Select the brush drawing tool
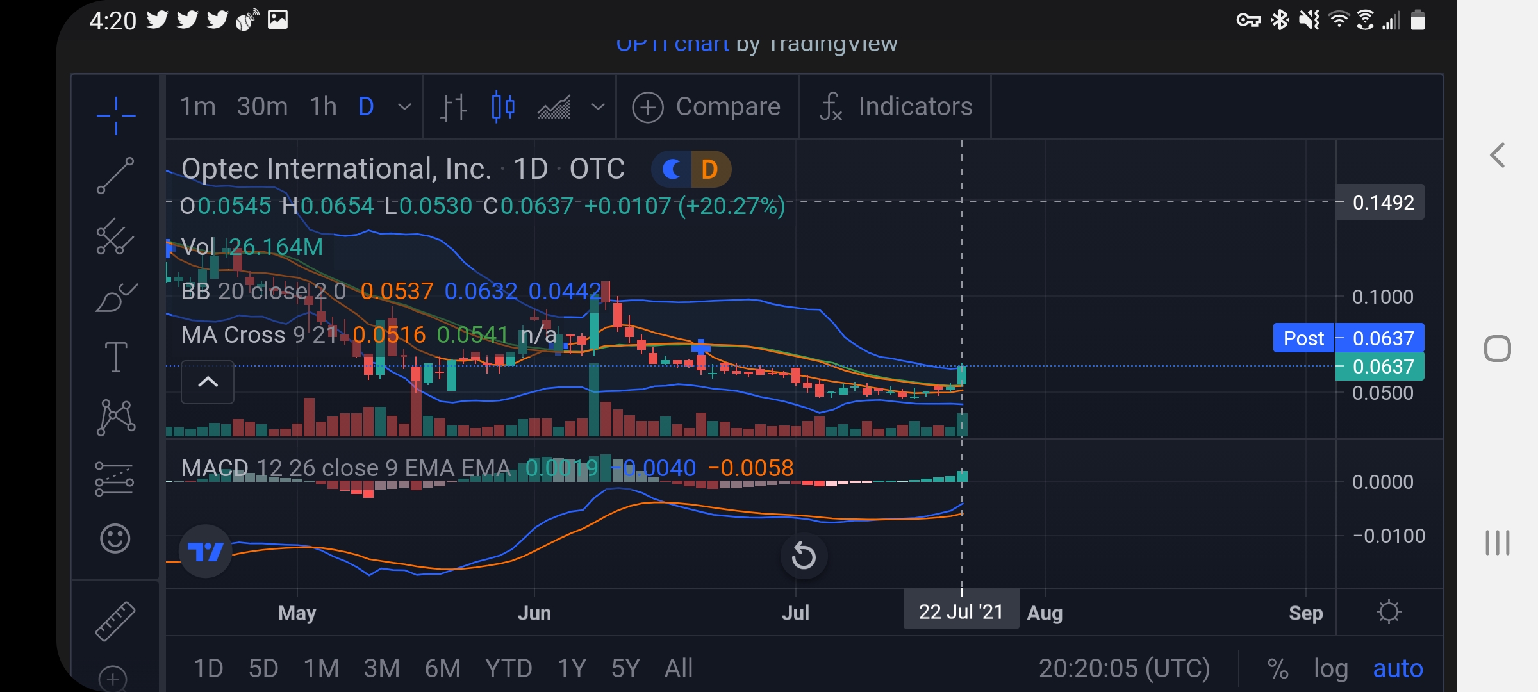 pos(116,297)
